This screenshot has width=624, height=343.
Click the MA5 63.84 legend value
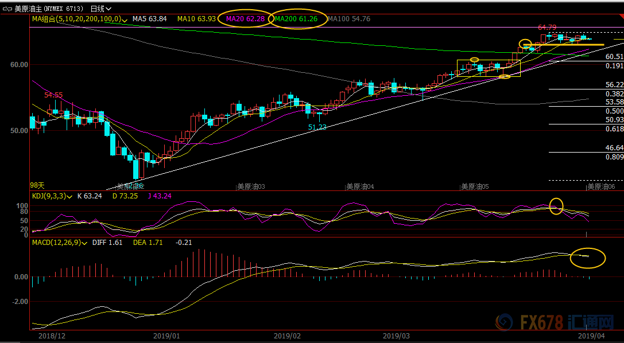pos(150,19)
